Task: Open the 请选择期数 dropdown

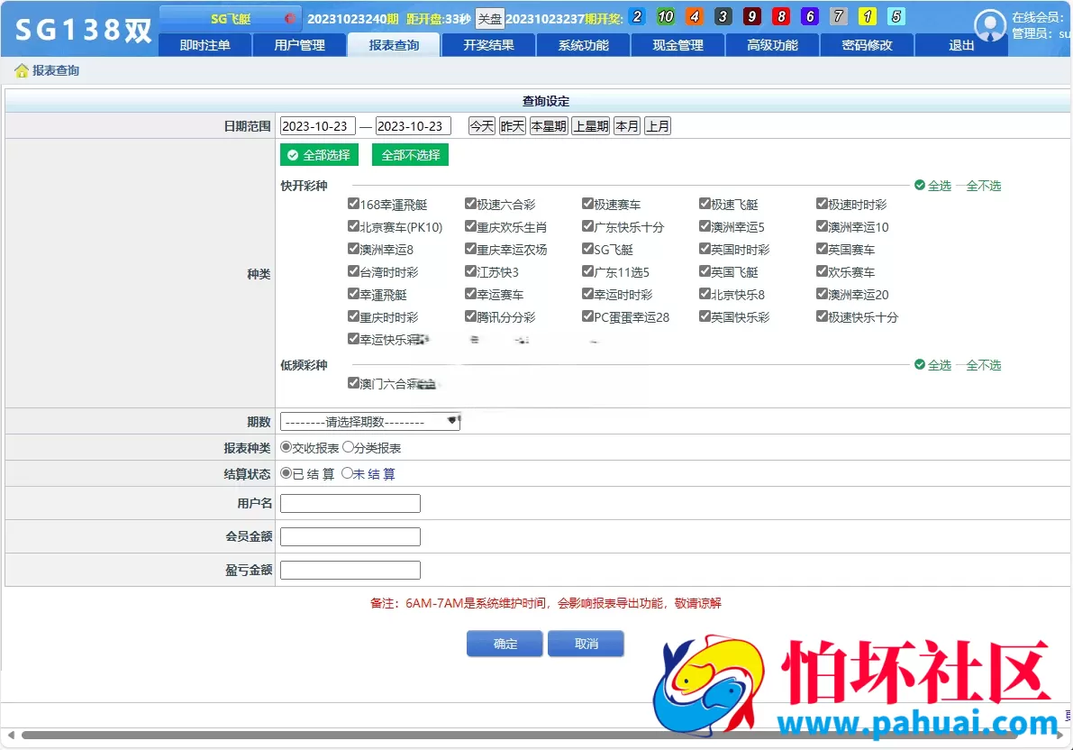Action: [x=370, y=421]
